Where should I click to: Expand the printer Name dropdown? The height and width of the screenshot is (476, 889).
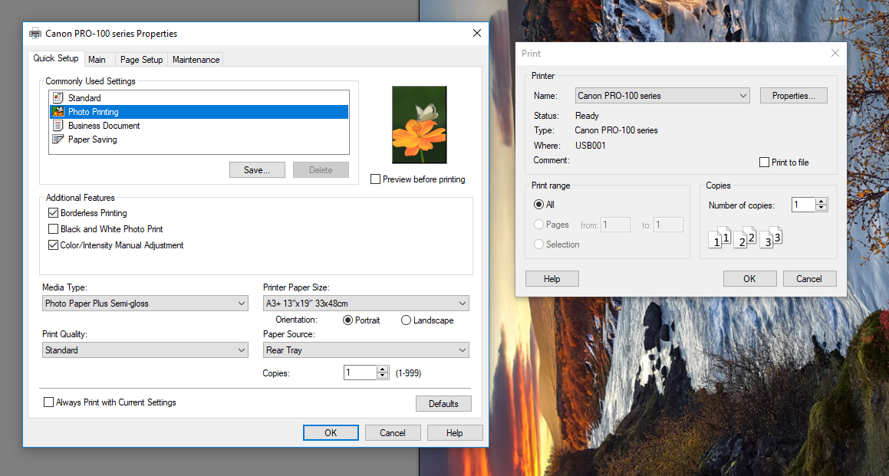point(662,96)
